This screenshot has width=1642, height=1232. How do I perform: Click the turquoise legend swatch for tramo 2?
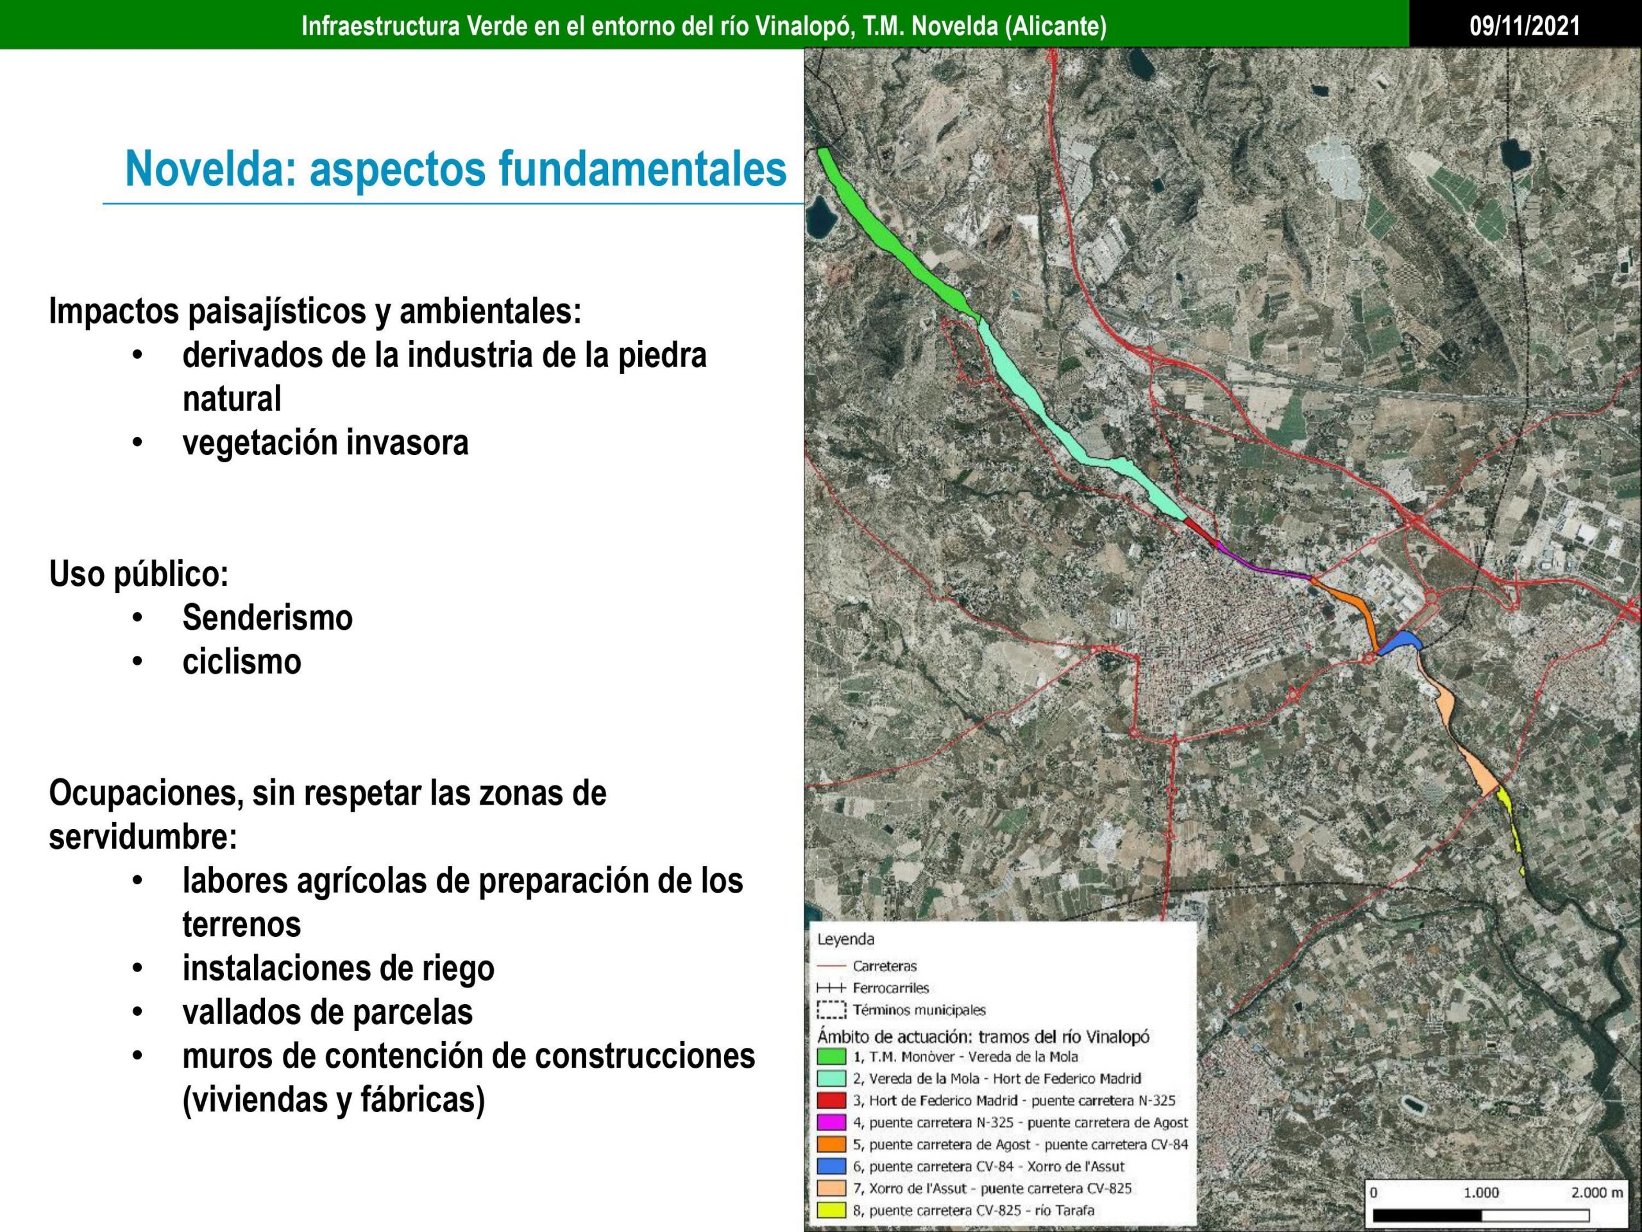click(831, 1078)
